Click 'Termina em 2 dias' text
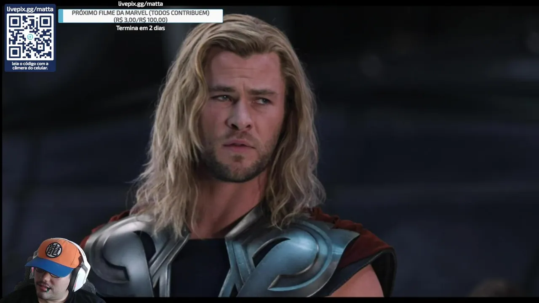Image resolution: width=539 pixels, height=303 pixels. pos(141,28)
